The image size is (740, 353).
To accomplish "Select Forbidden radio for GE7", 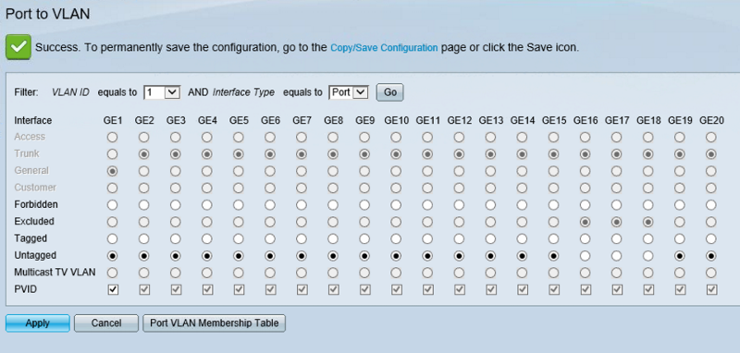I will (x=302, y=205).
